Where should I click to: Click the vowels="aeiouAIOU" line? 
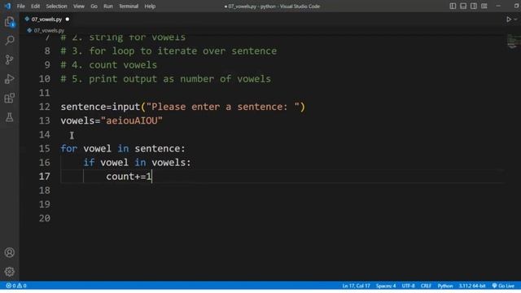click(x=112, y=120)
